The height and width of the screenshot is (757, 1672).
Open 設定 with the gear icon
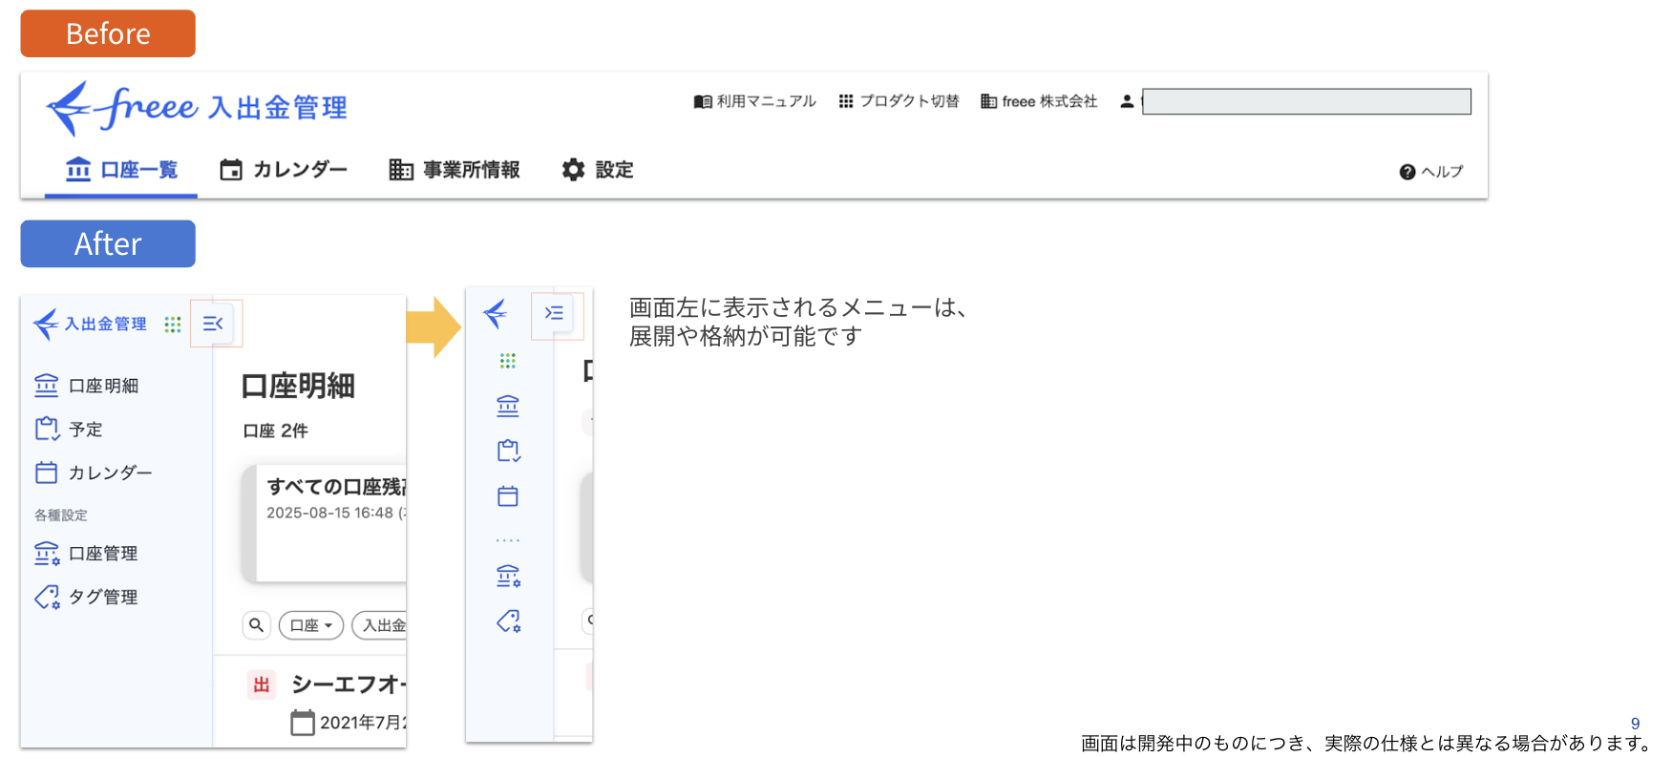coord(598,170)
